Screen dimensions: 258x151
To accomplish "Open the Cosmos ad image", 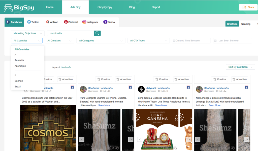I will [x=48, y=128].
